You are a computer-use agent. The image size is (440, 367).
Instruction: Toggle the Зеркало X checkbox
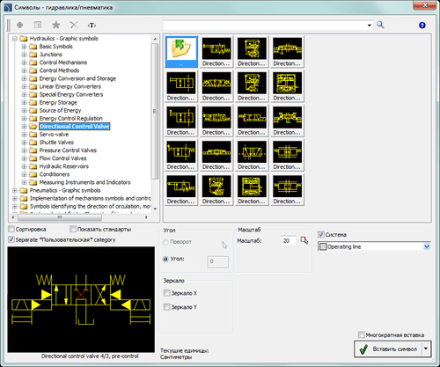point(166,293)
